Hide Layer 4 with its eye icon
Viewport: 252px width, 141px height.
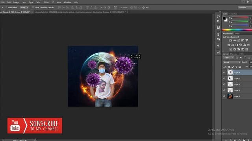tap(224, 72)
